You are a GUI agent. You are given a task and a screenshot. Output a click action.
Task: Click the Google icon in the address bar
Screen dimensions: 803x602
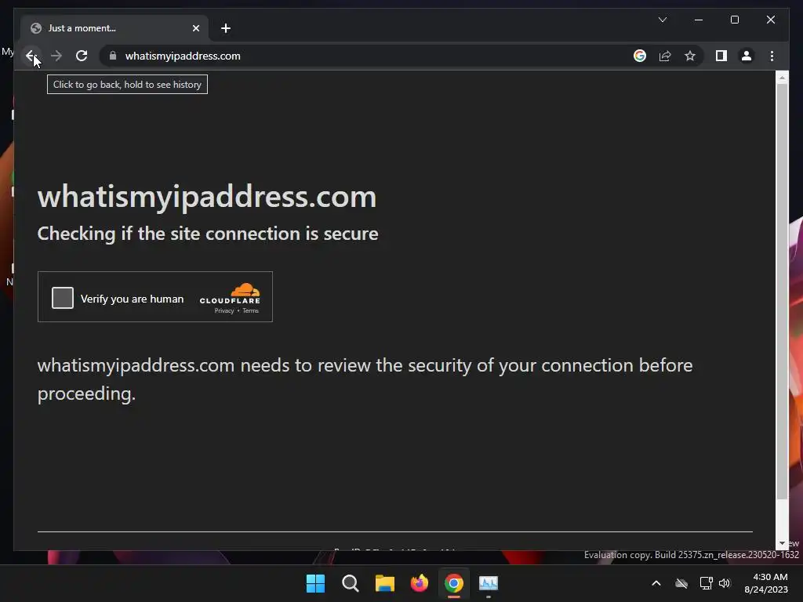coord(640,56)
